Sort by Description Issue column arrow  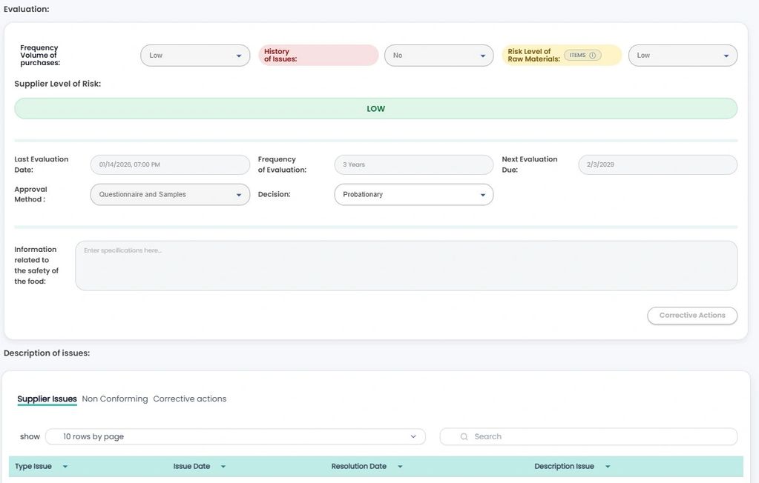point(608,467)
